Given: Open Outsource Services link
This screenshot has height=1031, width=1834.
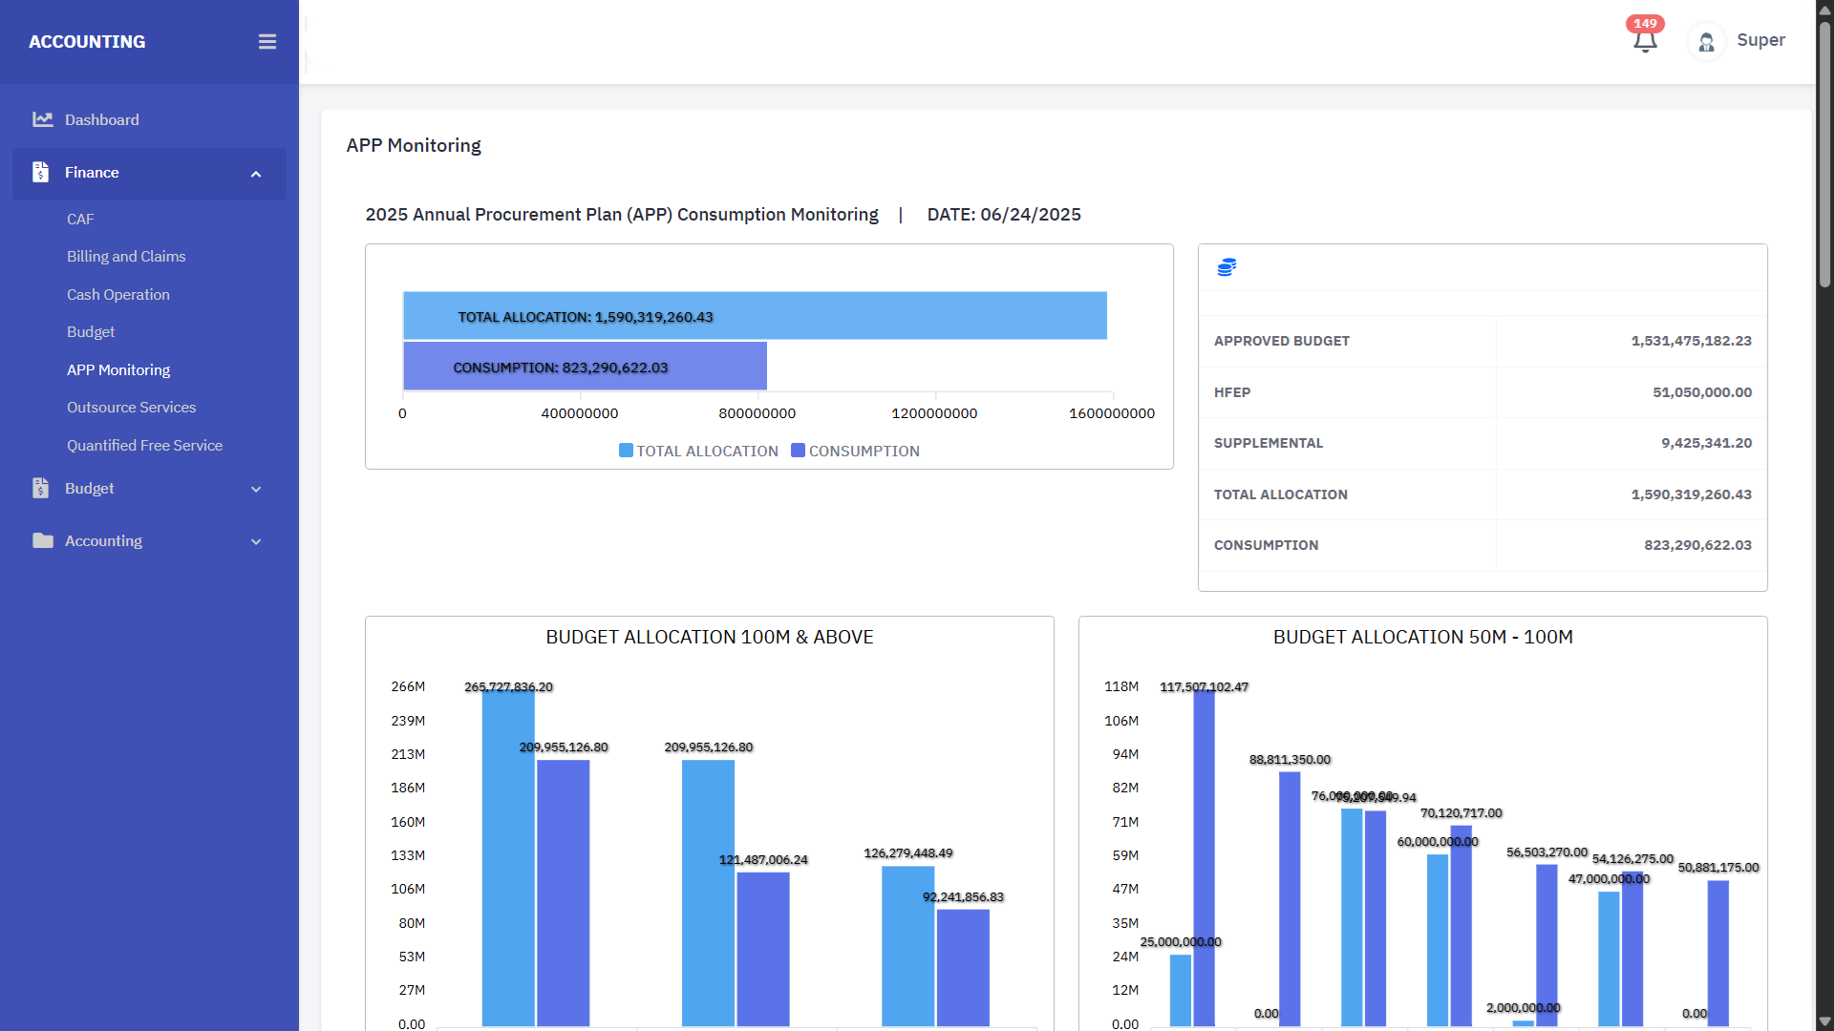Looking at the screenshot, I should (131, 408).
